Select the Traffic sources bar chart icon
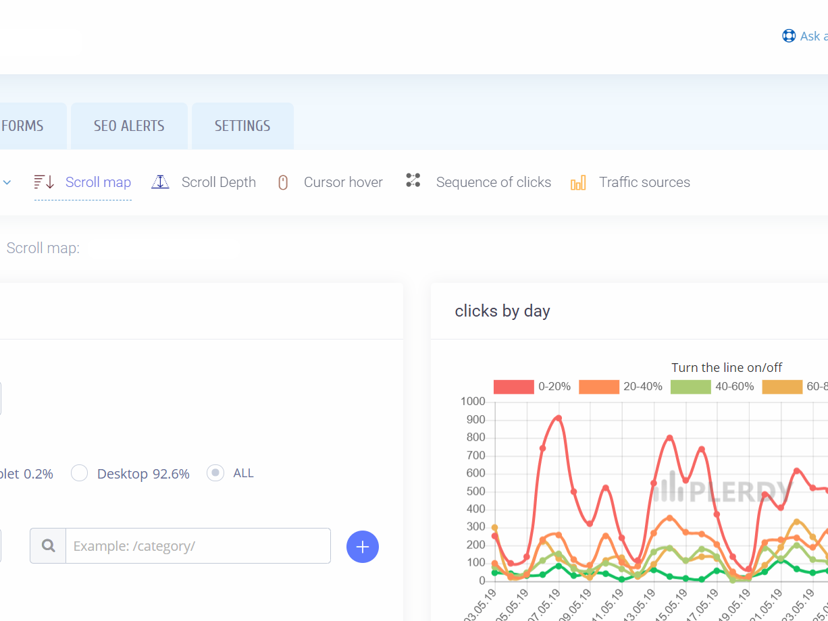Screen dimensions: 828x621 click(579, 182)
